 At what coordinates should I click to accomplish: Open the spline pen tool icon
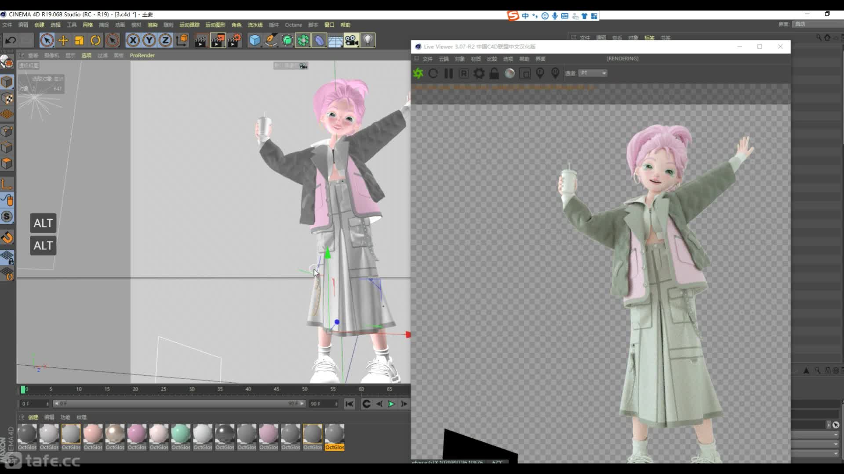point(271,40)
